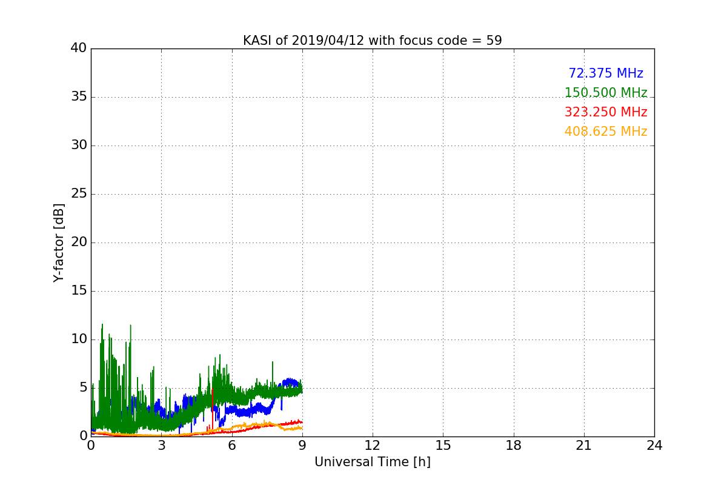Select the 408.625 MHz legend label
The width and height of the screenshot is (727, 485).
point(606,132)
